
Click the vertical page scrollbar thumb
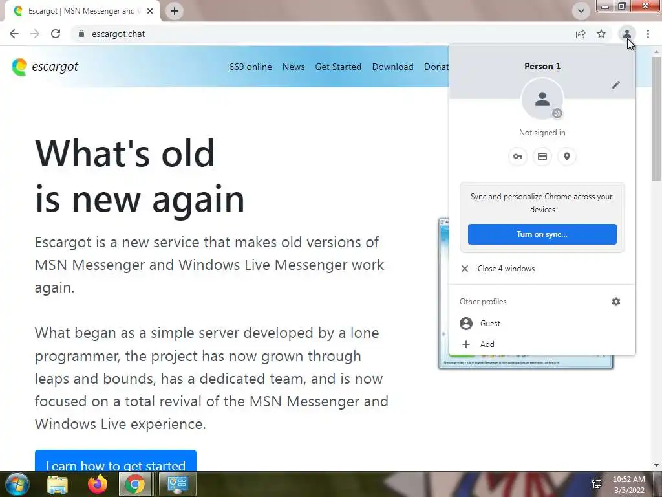point(656,118)
